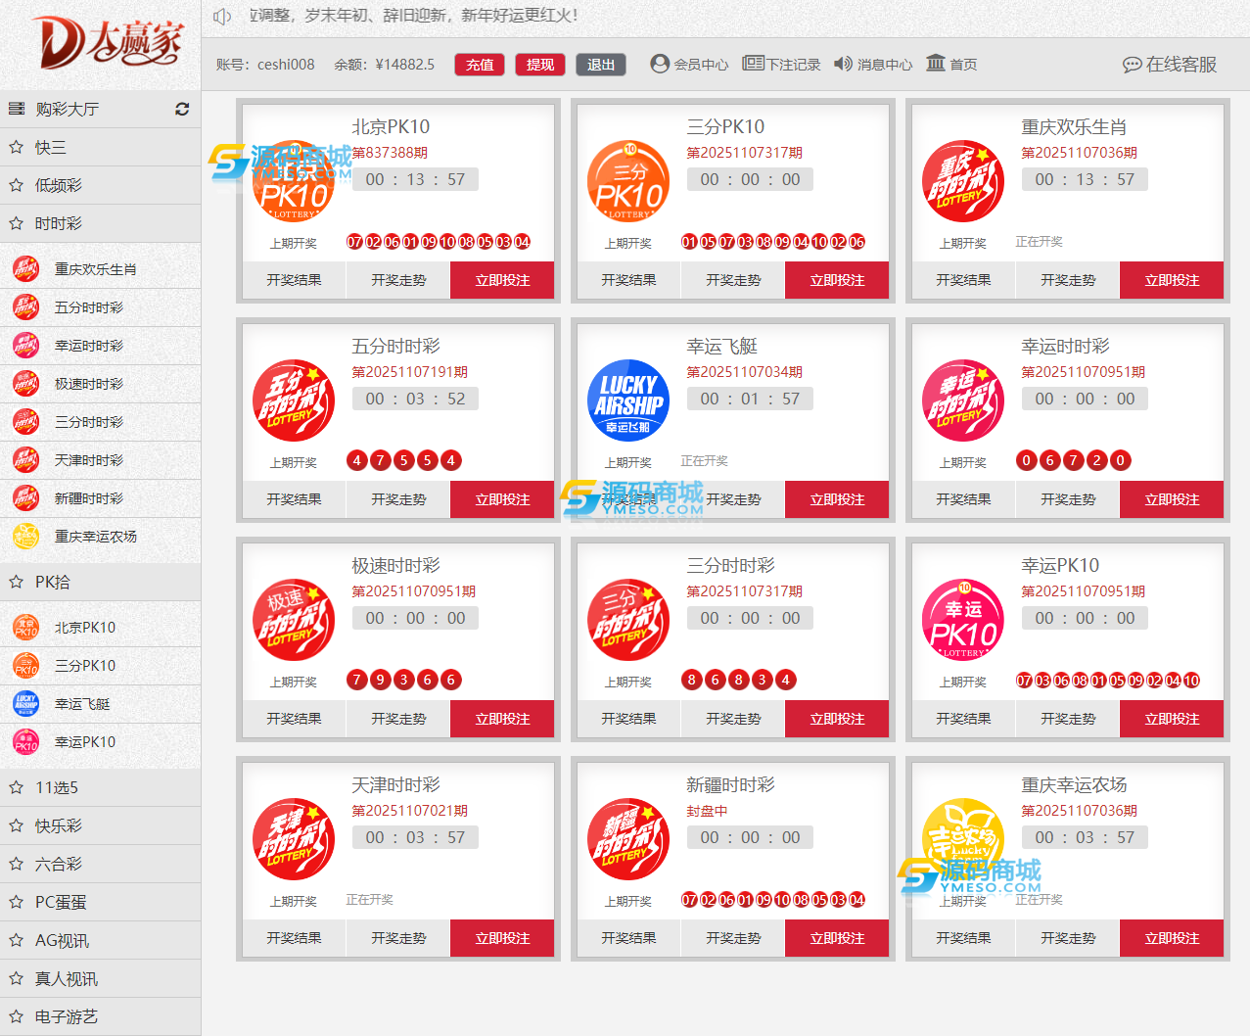
Task: Open 消息中心 message center
Action: coord(872,64)
